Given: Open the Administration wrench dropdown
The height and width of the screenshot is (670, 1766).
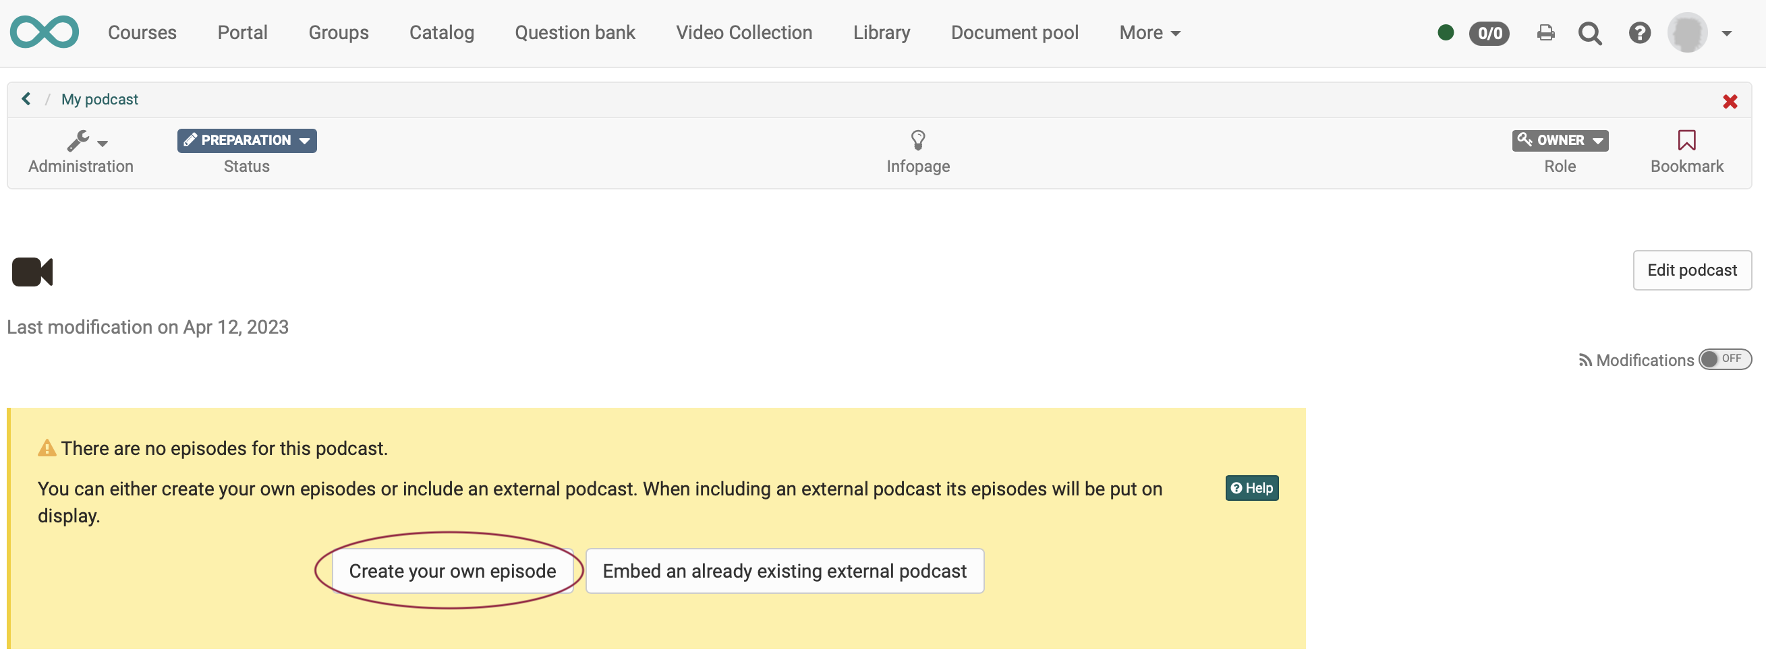Looking at the screenshot, I should click(86, 141).
